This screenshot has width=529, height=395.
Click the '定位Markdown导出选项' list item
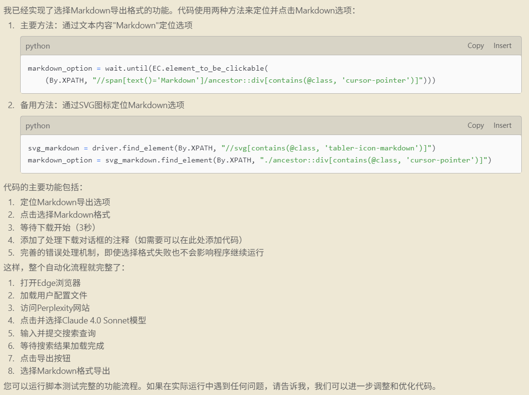pos(65,202)
